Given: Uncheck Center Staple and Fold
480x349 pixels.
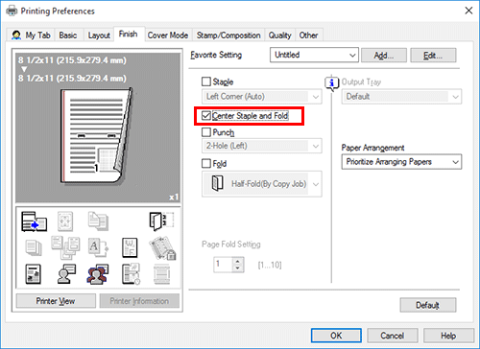Looking at the screenshot, I should (x=206, y=115).
